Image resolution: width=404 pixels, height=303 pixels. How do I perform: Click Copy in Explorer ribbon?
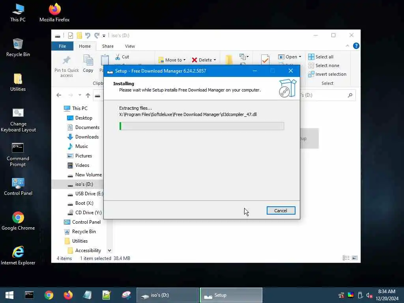pyautogui.click(x=88, y=64)
